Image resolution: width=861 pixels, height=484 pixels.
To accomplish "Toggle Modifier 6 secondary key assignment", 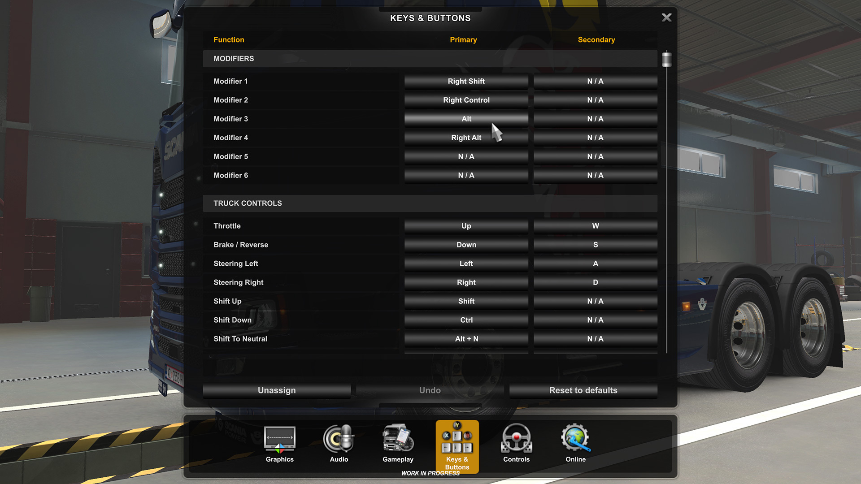I will pyautogui.click(x=595, y=176).
